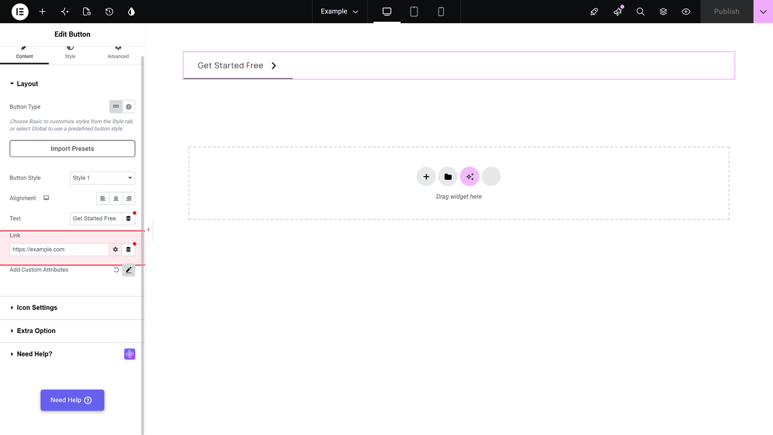This screenshot has width=773, height=435.
Task: Click the 'Edit Button' panel title
Action: pos(72,34)
